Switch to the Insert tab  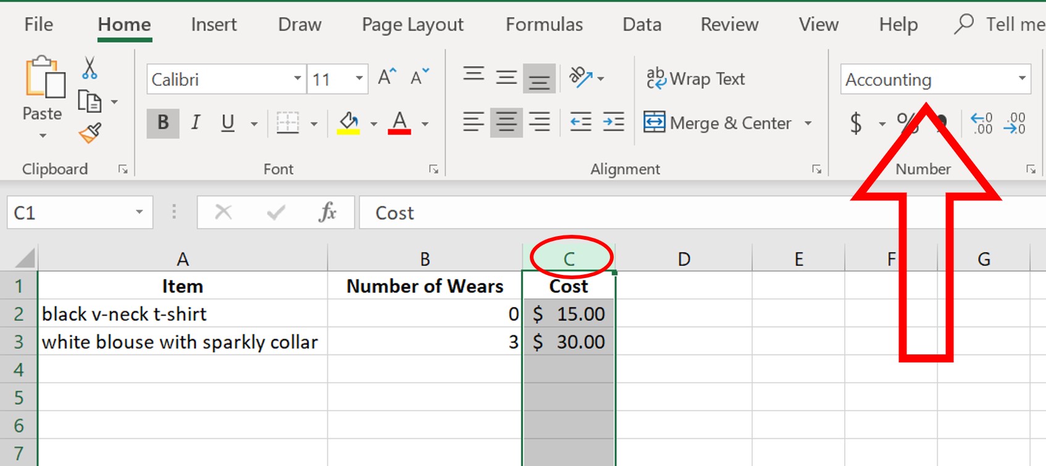coord(214,24)
